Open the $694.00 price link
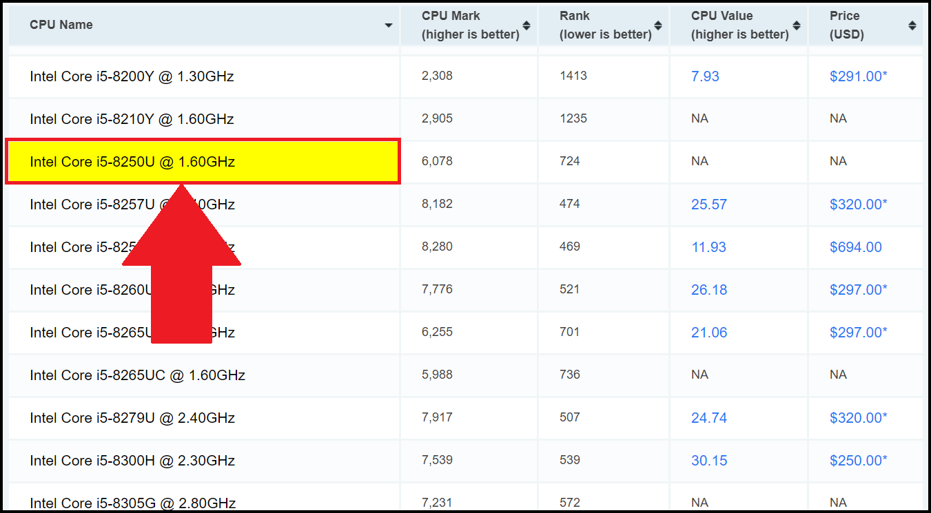Screen dimensions: 931x513 click(856, 247)
